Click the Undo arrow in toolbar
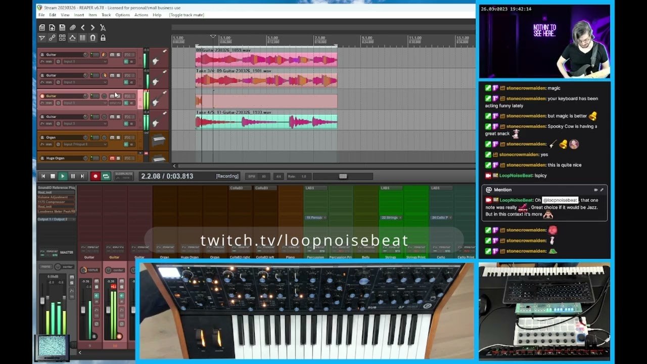 (x=83, y=27)
